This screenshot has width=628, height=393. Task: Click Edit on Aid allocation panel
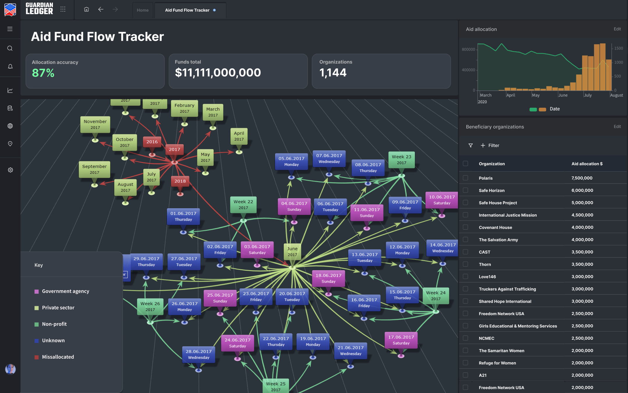(617, 29)
